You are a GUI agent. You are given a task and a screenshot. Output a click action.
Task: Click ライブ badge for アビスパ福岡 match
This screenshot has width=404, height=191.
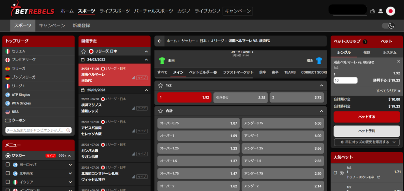coord(142,131)
